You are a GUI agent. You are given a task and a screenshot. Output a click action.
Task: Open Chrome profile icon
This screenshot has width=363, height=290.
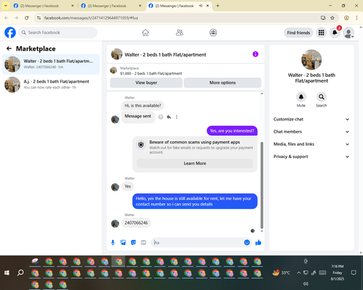(x=346, y=18)
